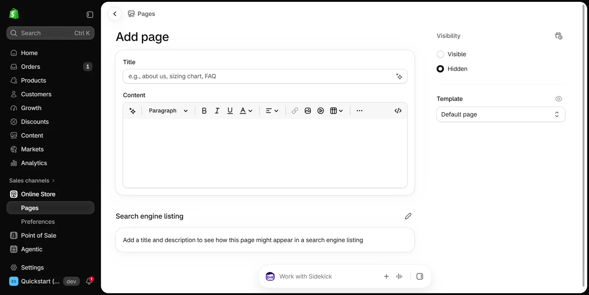Image resolution: width=589 pixels, height=295 pixels.
Task: Set visibility schedule date icon
Action: (x=558, y=36)
